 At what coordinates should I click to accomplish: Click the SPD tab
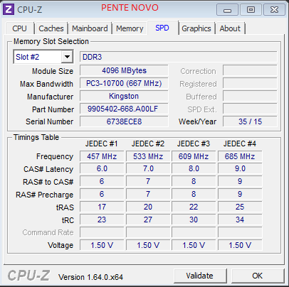coord(162,28)
